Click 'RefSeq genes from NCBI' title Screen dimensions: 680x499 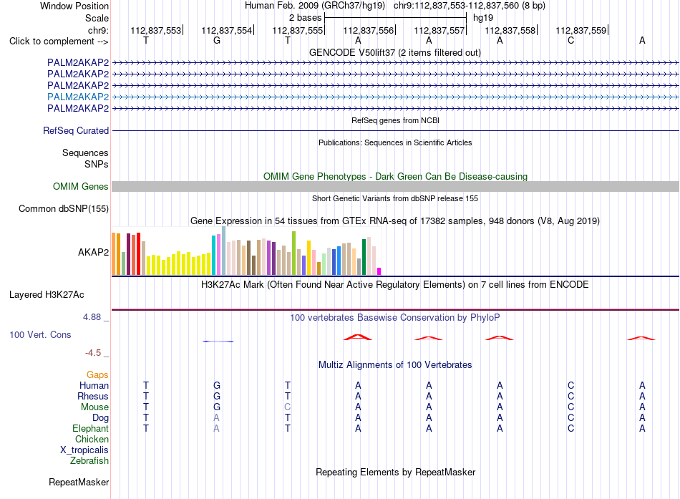point(395,120)
